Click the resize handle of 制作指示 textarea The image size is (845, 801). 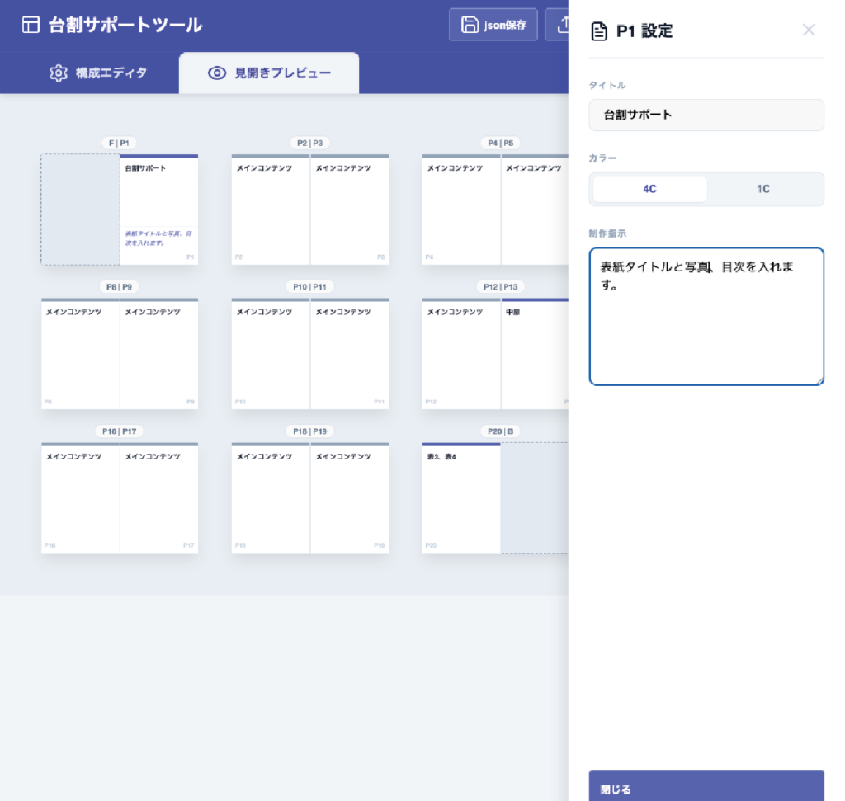coord(819,380)
